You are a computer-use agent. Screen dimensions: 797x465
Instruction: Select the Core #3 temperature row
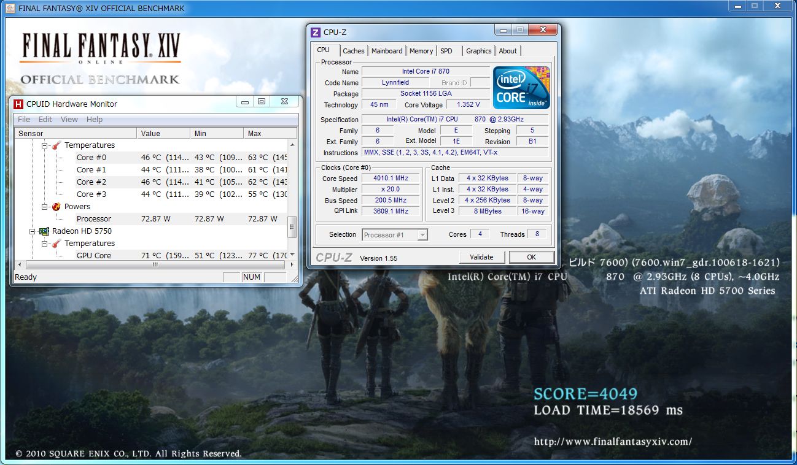point(150,194)
